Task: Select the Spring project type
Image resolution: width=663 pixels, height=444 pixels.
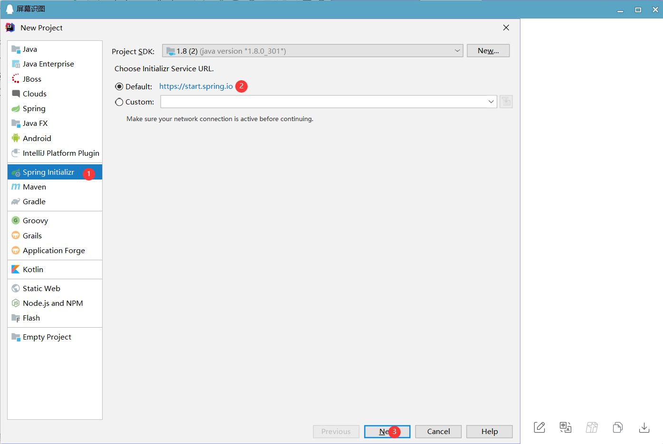Action: 55,108
